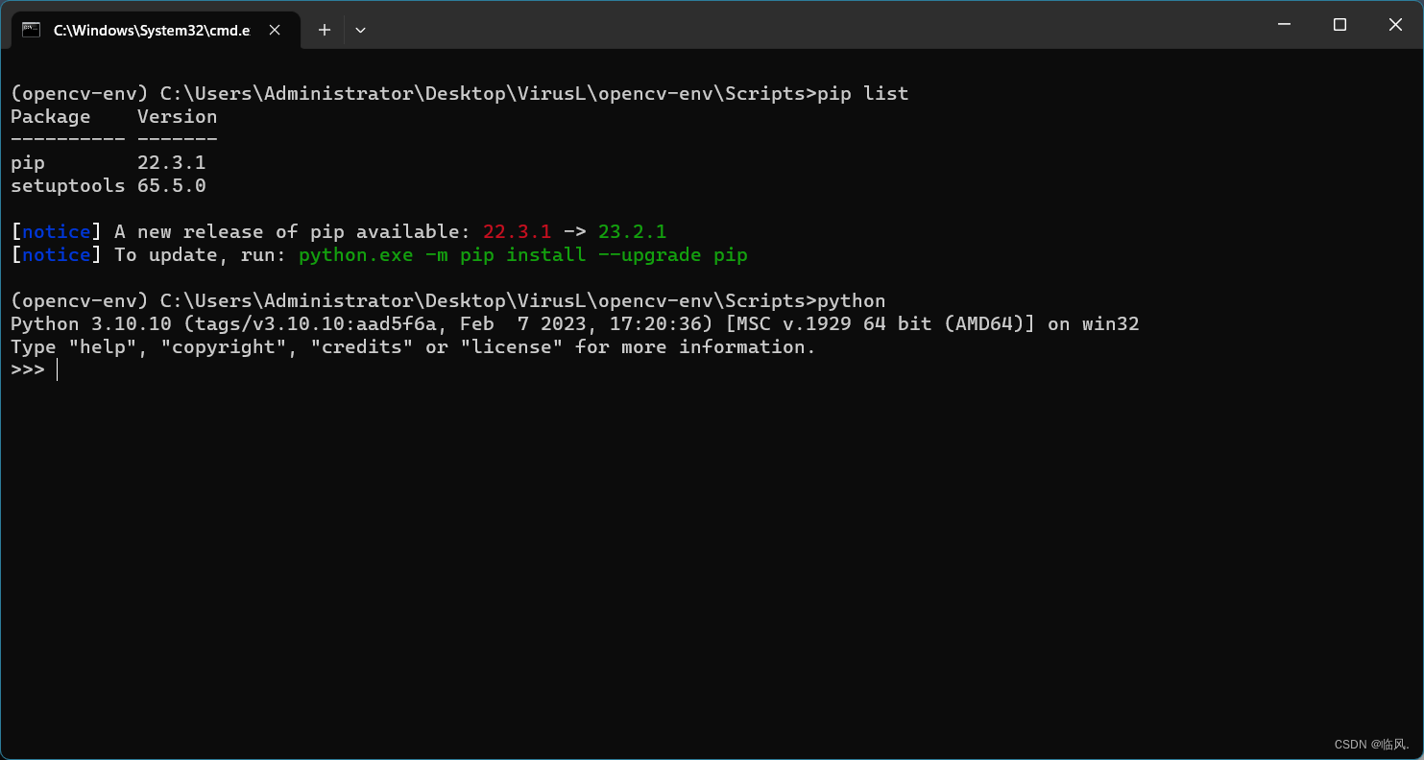Click the first blue 'notice' label
This screenshot has width=1424, height=760.
point(57,232)
